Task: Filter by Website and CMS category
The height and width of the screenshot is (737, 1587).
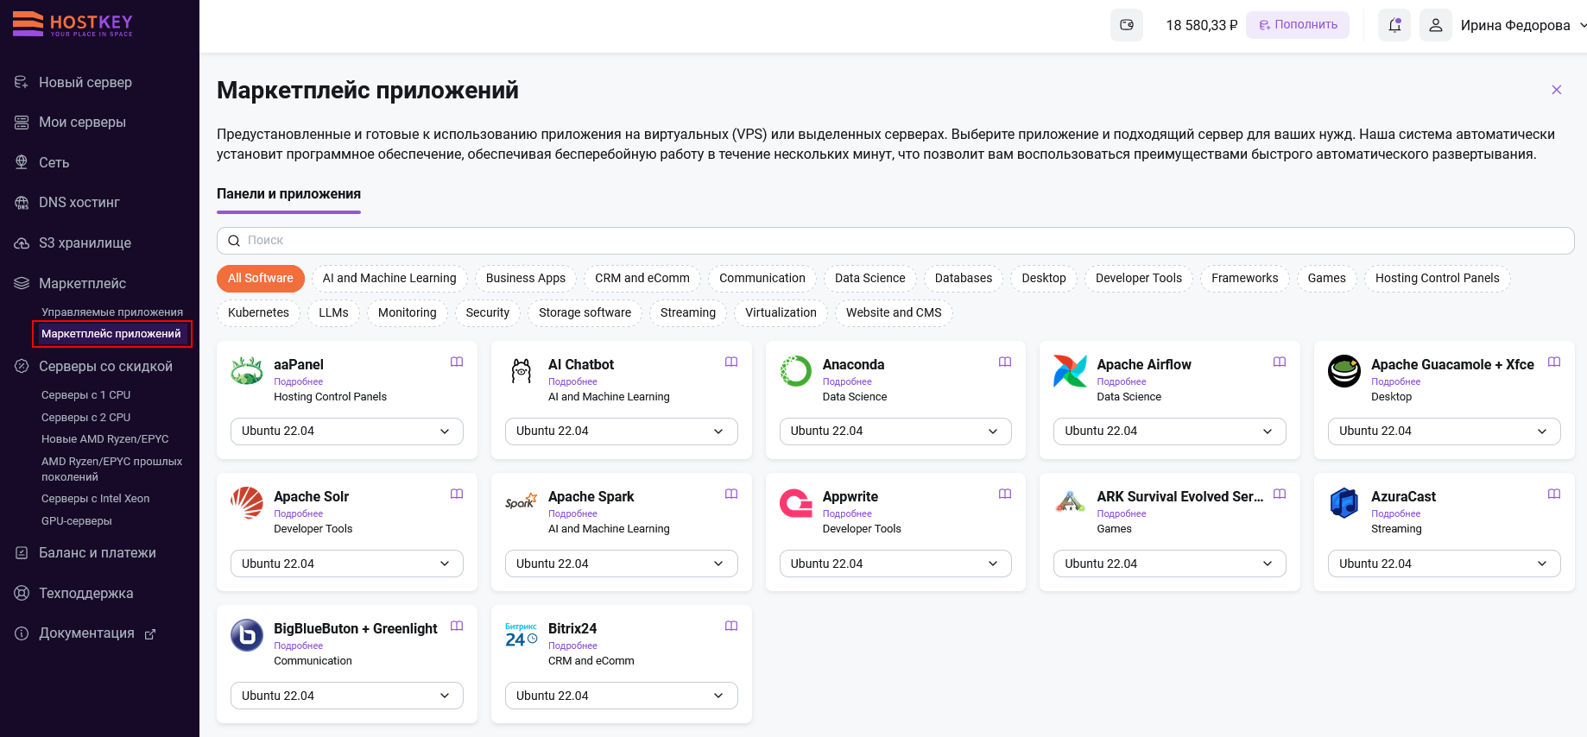Action: tap(894, 312)
